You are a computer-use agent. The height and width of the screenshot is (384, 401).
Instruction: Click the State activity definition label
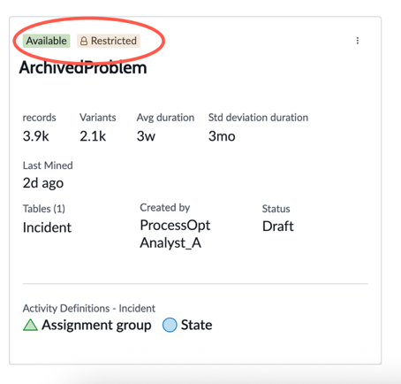[196, 325]
